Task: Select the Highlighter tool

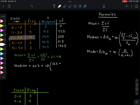Action: [65, 6]
